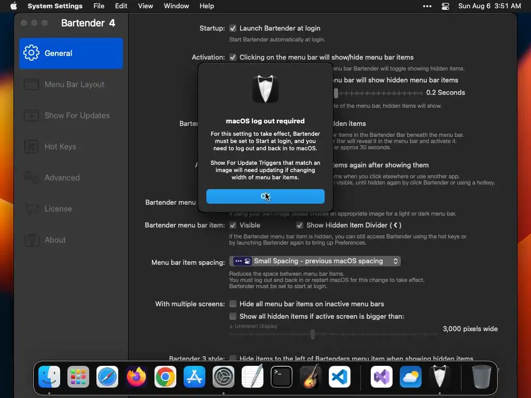This screenshot has height=398, width=531.
Task: Confirm the log out required dialog's blue button
Action: click(x=265, y=196)
